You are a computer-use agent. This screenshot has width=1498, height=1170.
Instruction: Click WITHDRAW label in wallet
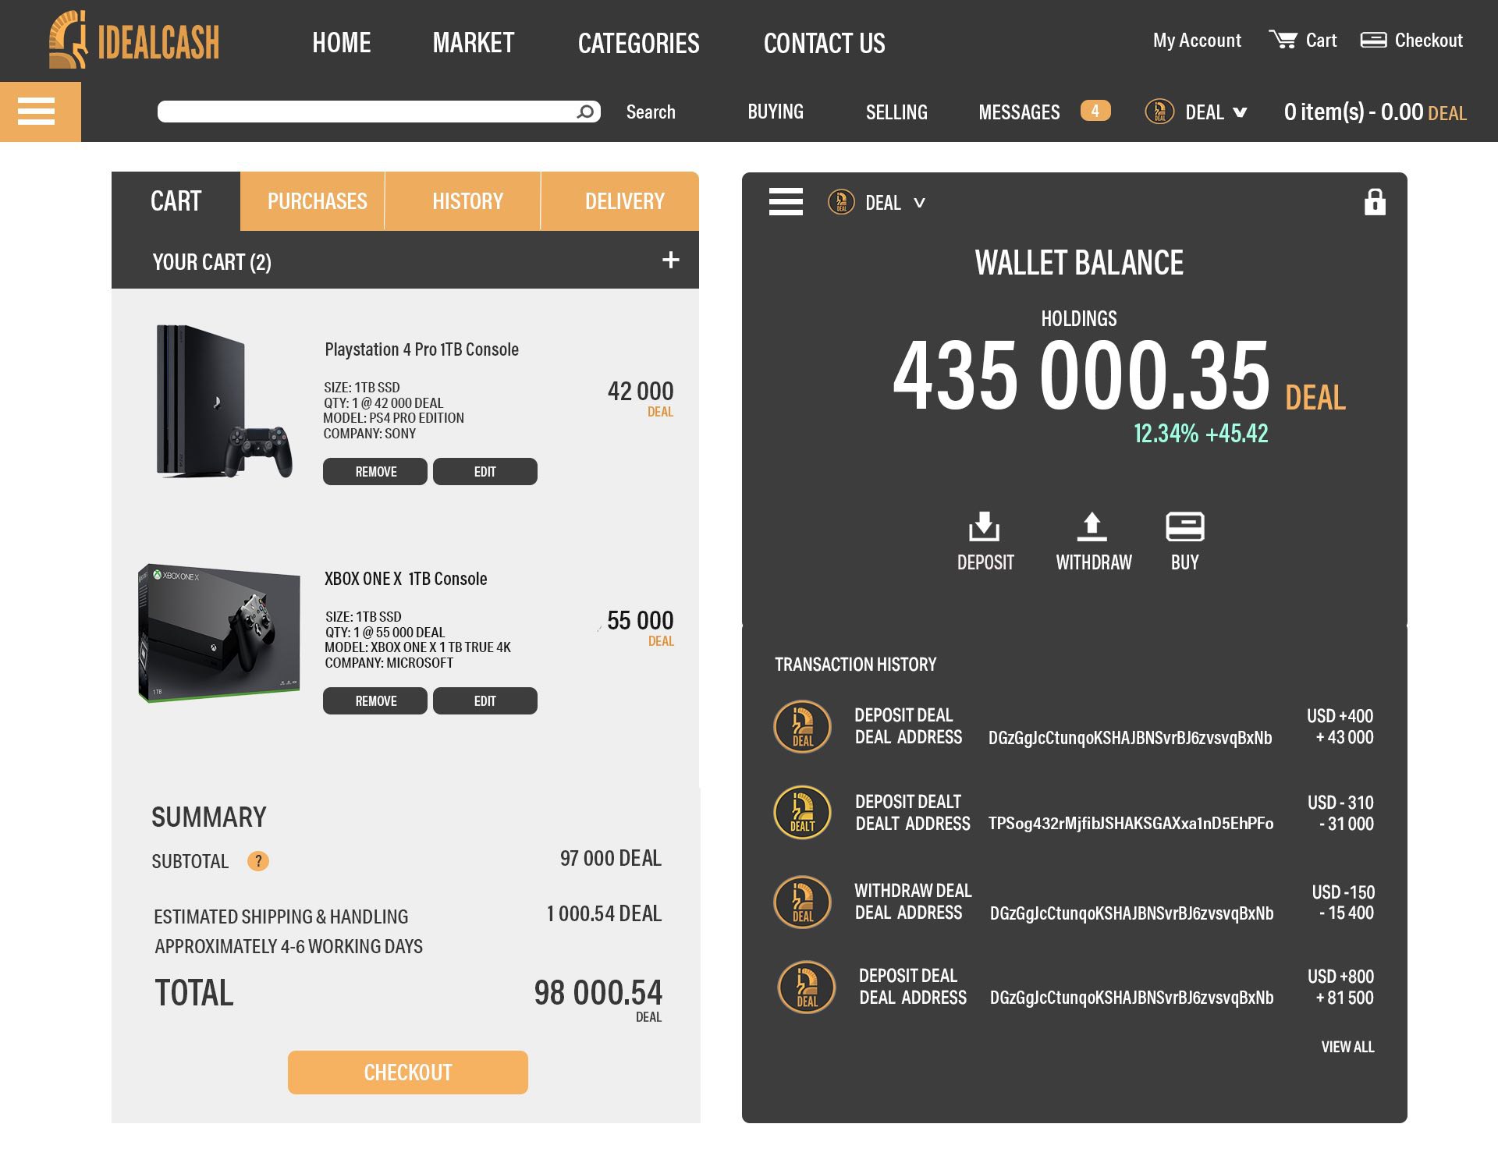tap(1094, 562)
